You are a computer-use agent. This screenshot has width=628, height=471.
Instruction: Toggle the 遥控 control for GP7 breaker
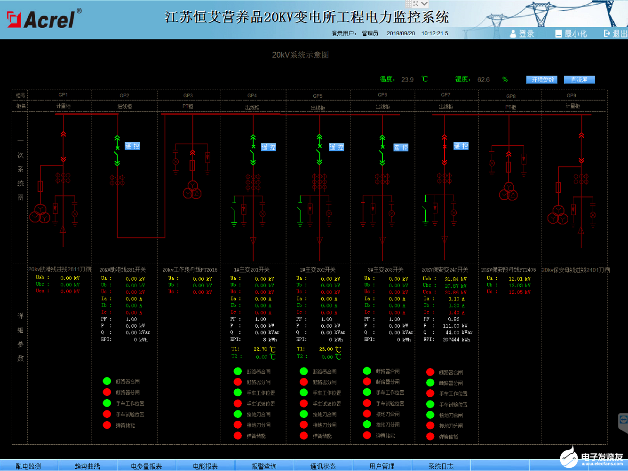(461, 146)
